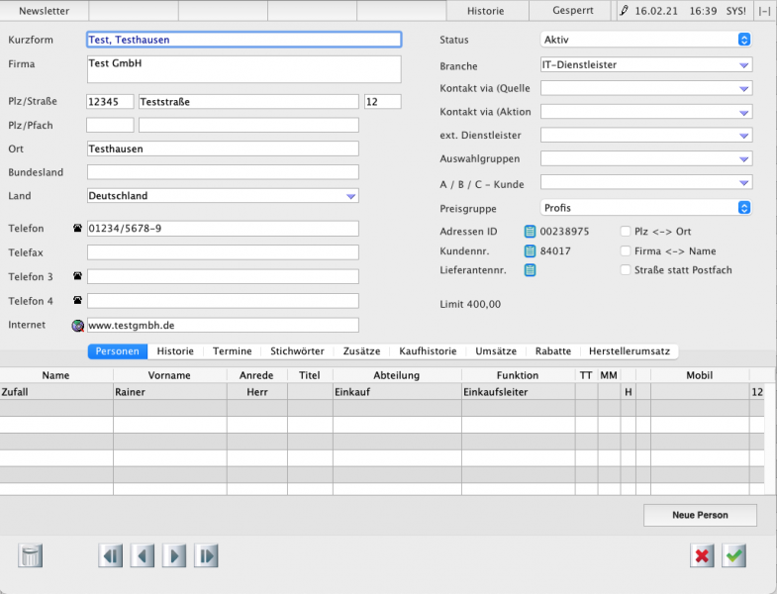The width and height of the screenshot is (777, 594).
Task: Click the Adressen ID document icon
Action: [x=530, y=232]
